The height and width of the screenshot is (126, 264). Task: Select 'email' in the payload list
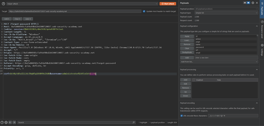coord(226,53)
